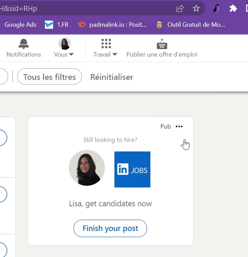This screenshot has height=257, width=248.
Task: Open Tous les filtres
Action: click(x=49, y=76)
